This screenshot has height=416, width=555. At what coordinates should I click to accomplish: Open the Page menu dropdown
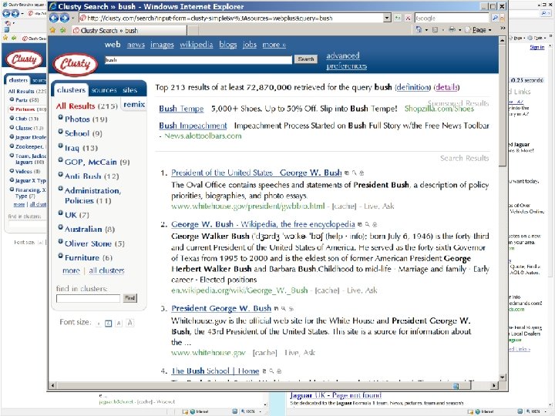click(479, 30)
